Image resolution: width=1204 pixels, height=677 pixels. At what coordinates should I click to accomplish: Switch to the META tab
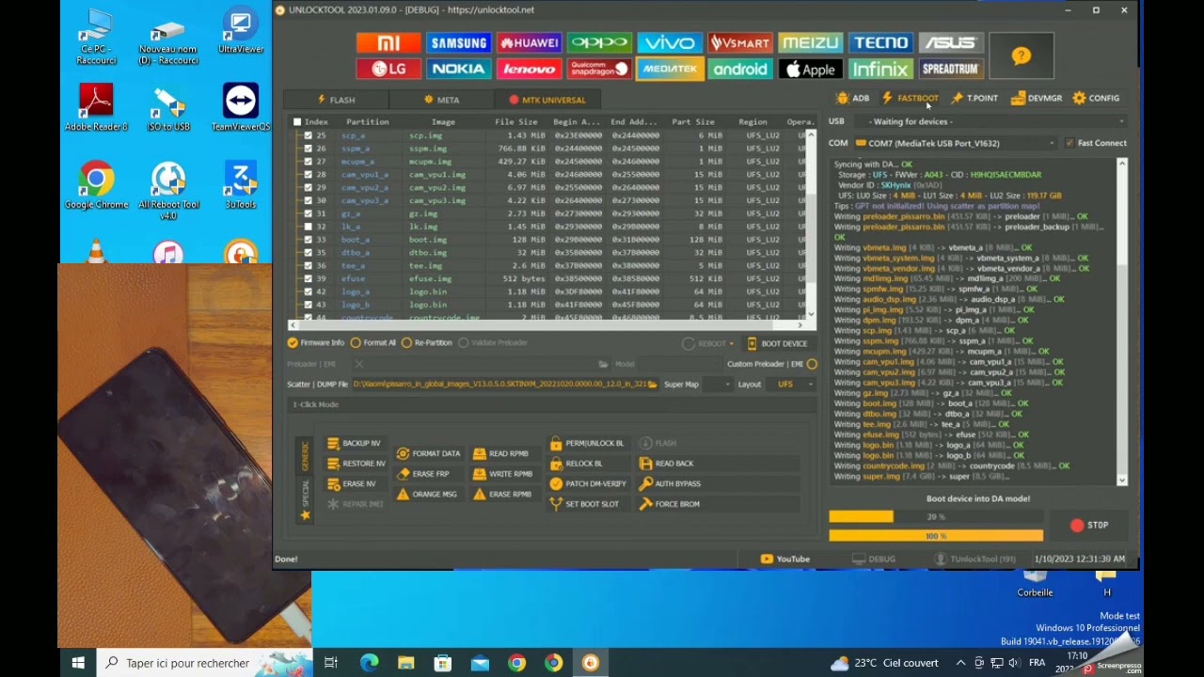click(441, 100)
